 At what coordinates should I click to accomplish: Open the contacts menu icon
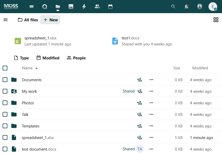tap(200, 7)
